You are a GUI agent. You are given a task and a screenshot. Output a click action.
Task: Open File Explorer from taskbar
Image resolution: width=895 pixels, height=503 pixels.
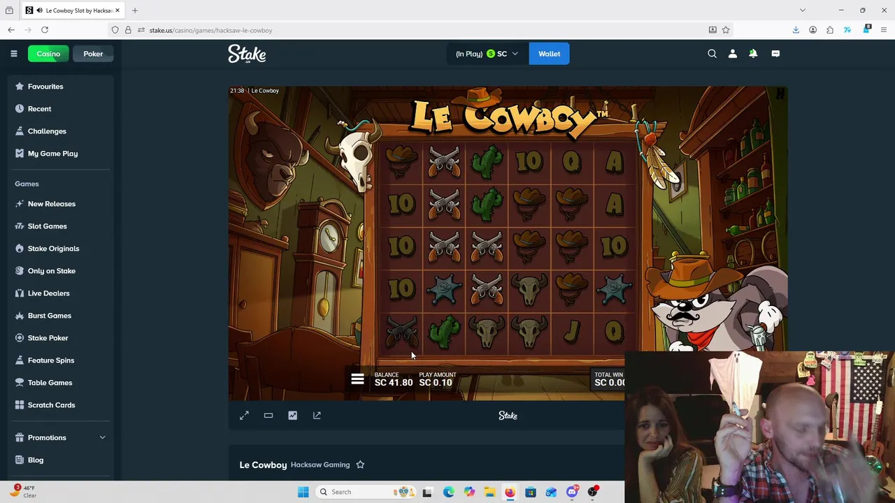coord(489,492)
